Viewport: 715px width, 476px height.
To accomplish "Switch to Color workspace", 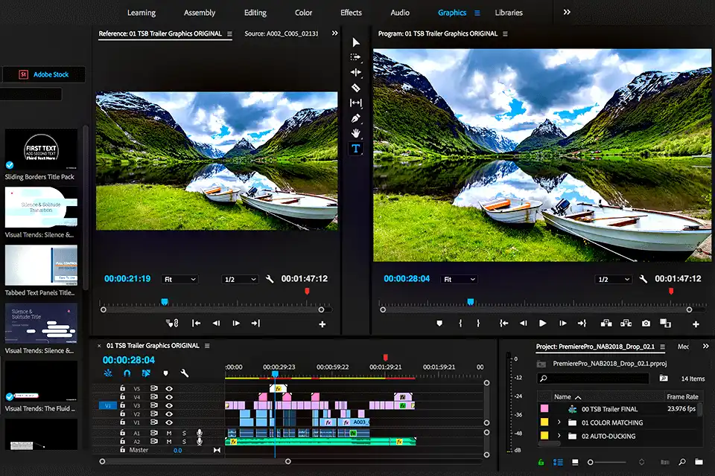I will click(303, 13).
